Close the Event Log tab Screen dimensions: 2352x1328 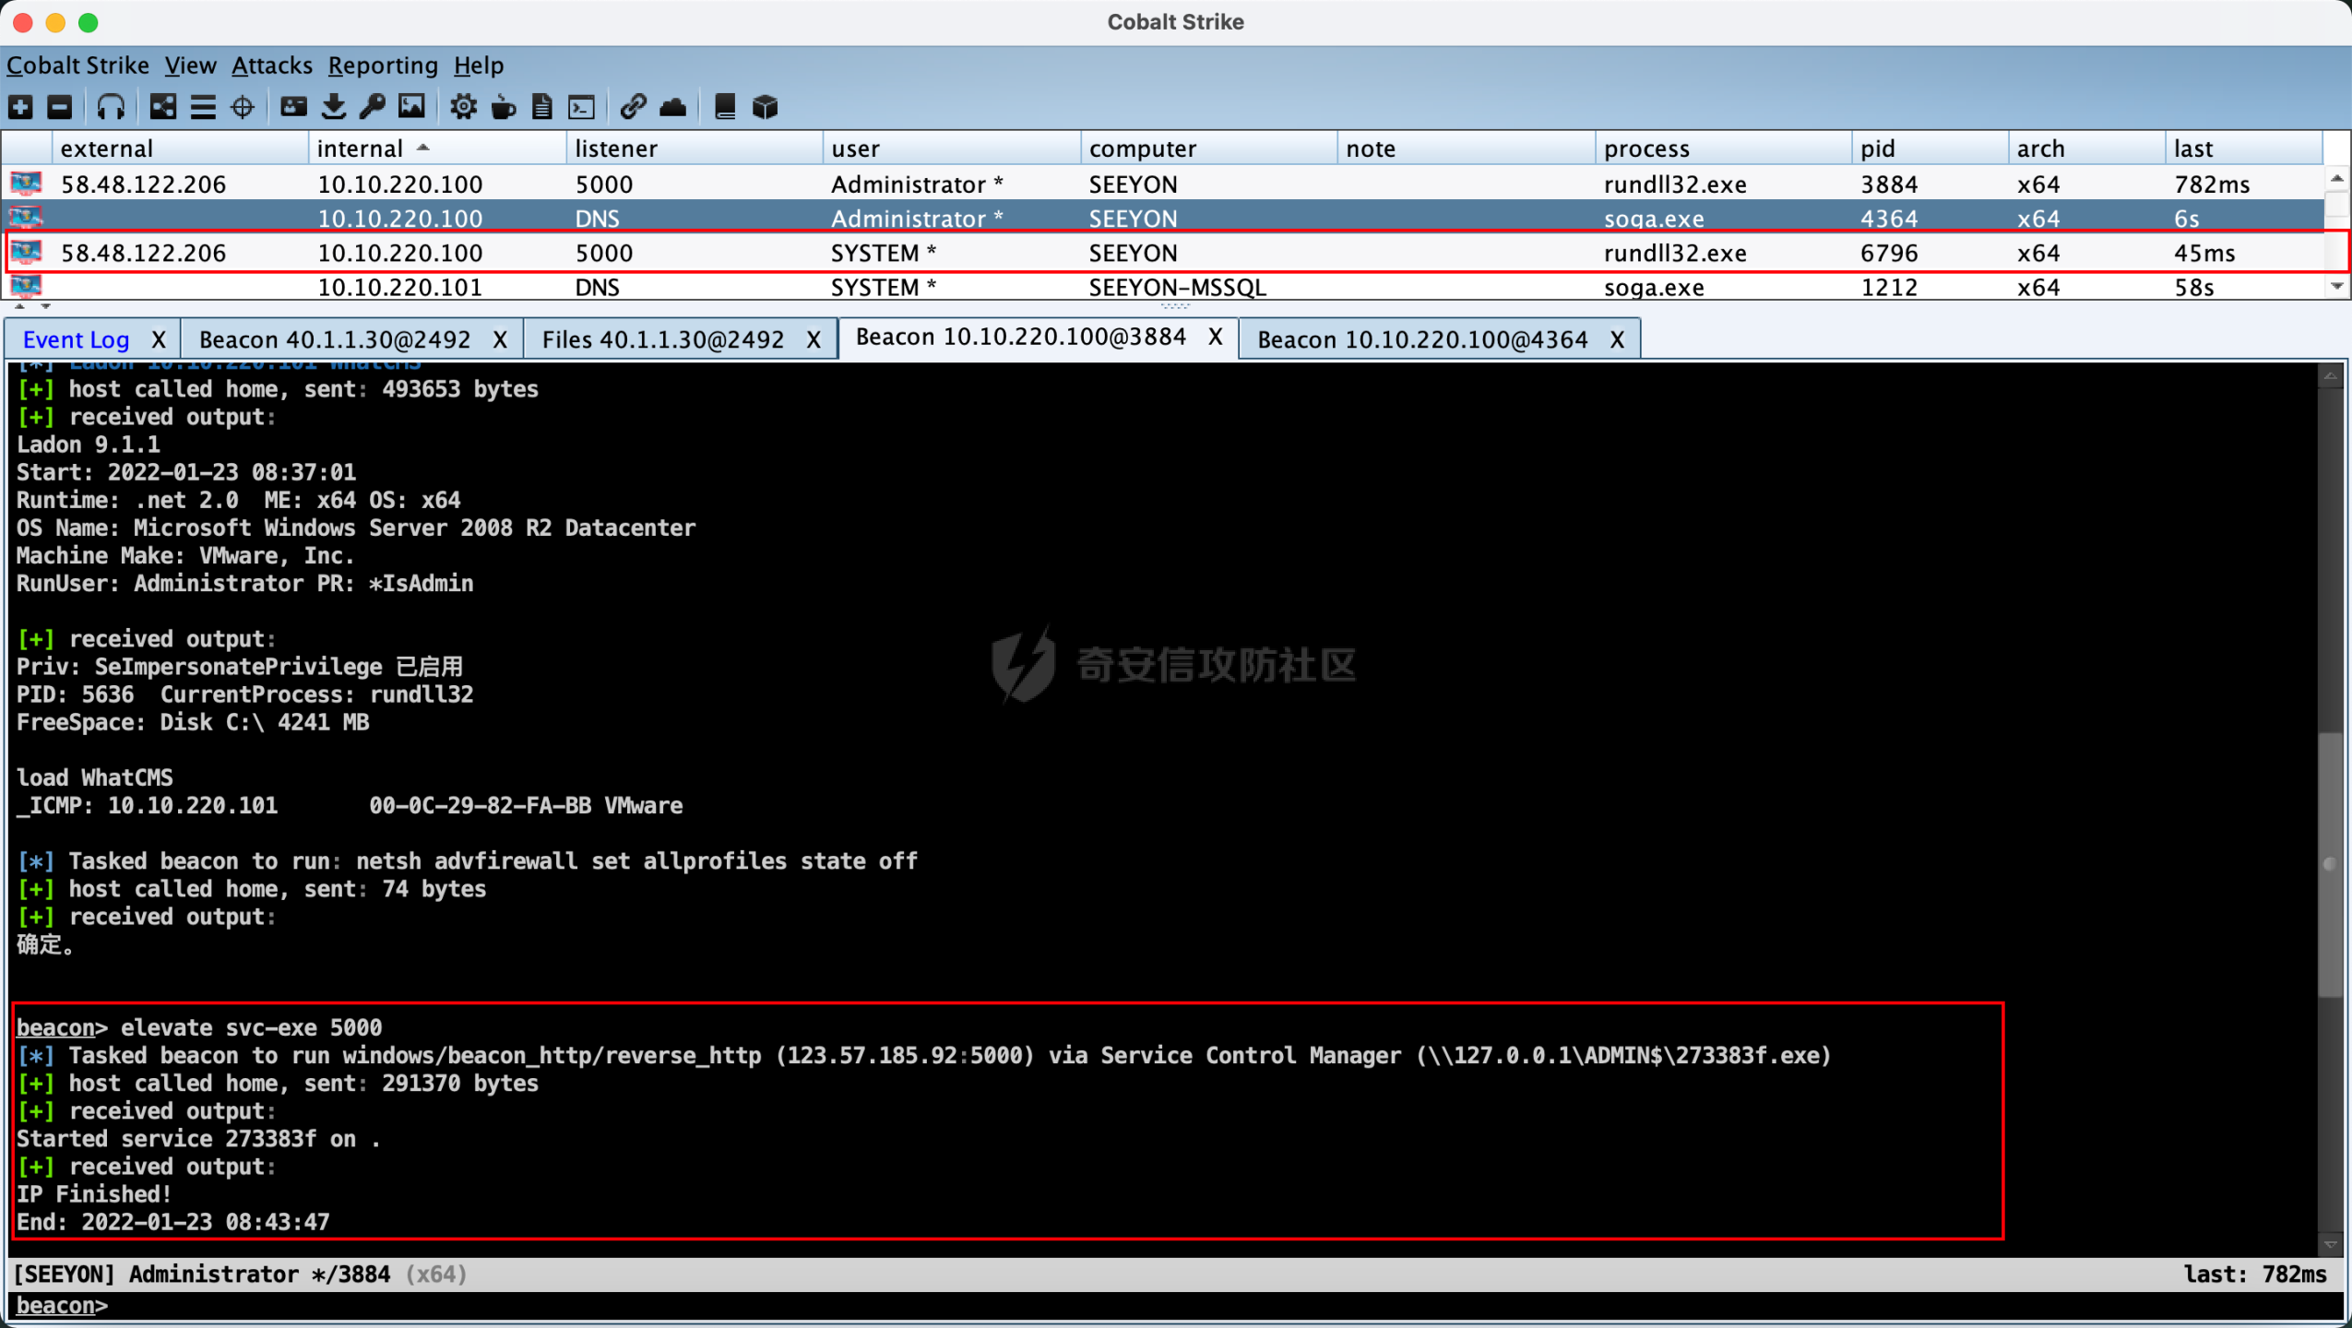[159, 339]
